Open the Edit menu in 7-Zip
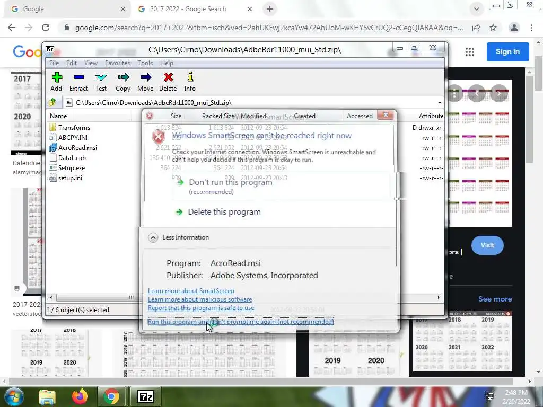Screen dimensions: 543x407 pyautogui.click(x=72, y=63)
